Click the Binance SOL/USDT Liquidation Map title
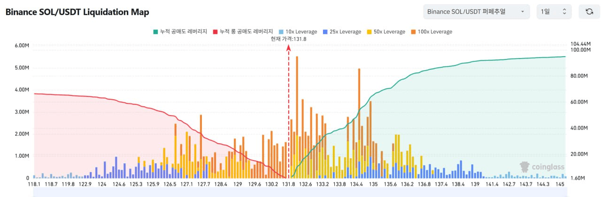The width and height of the screenshot is (601, 197). pyautogui.click(x=77, y=12)
